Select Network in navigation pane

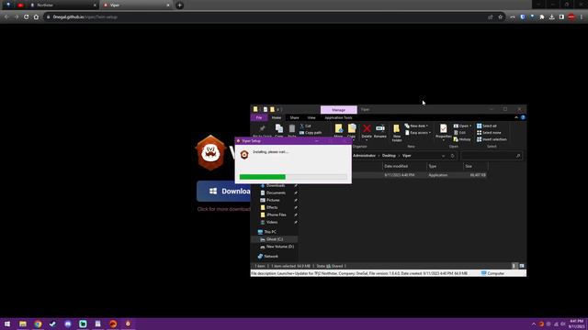(x=271, y=257)
